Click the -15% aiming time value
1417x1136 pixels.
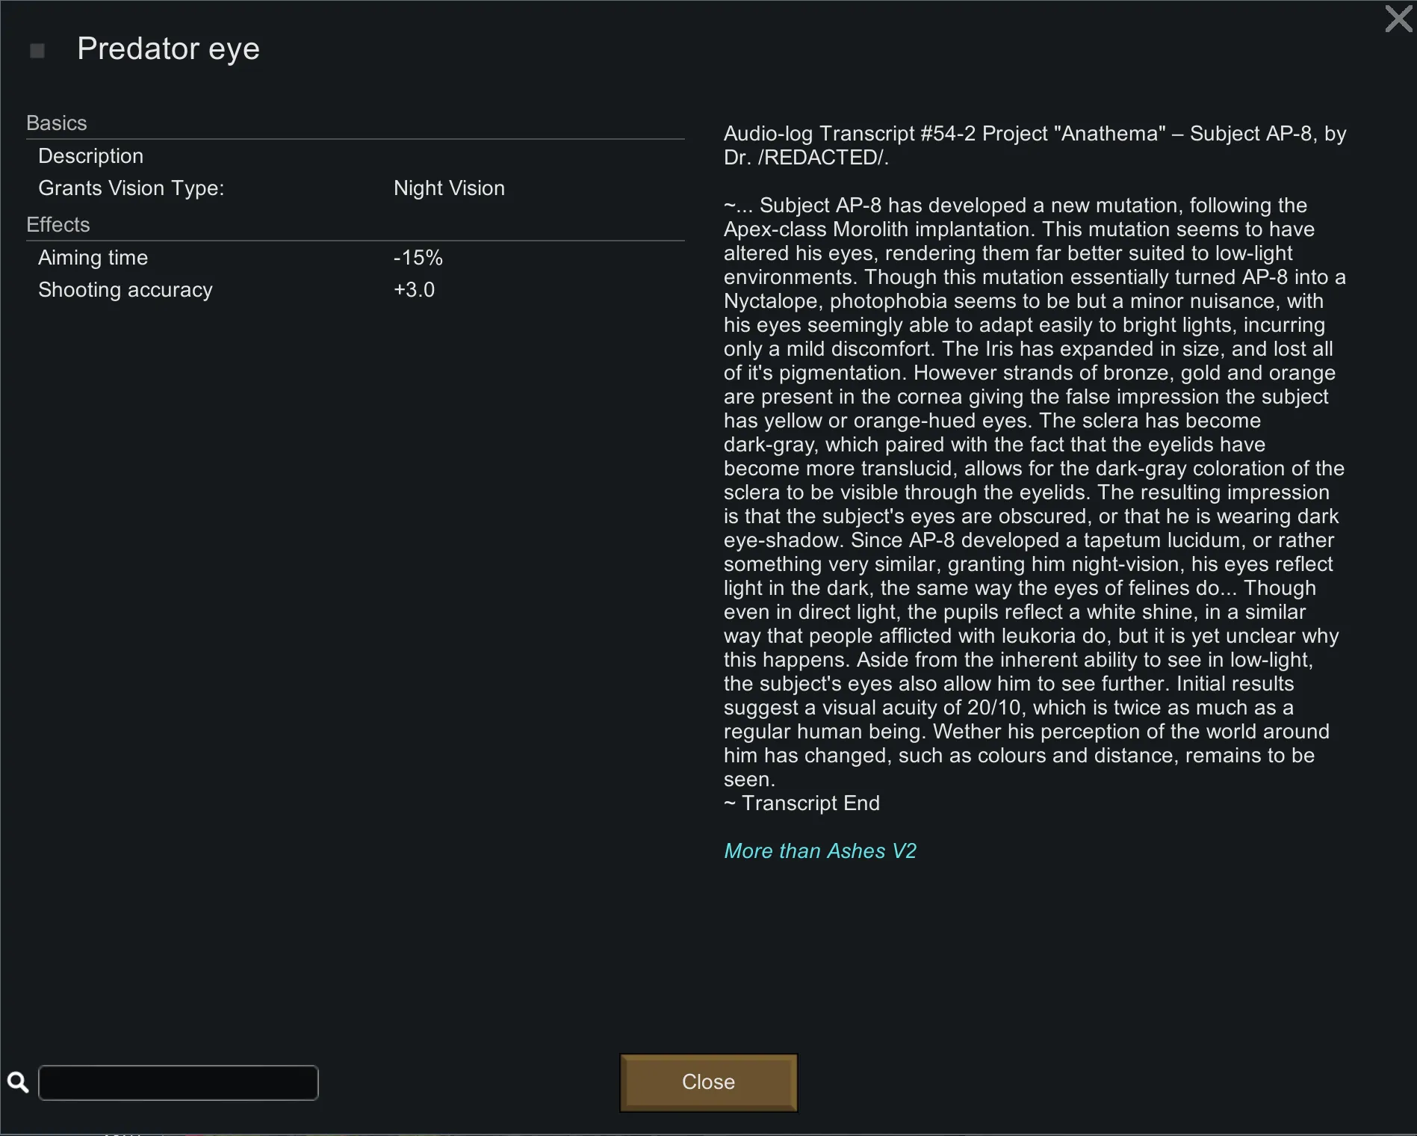(418, 257)
